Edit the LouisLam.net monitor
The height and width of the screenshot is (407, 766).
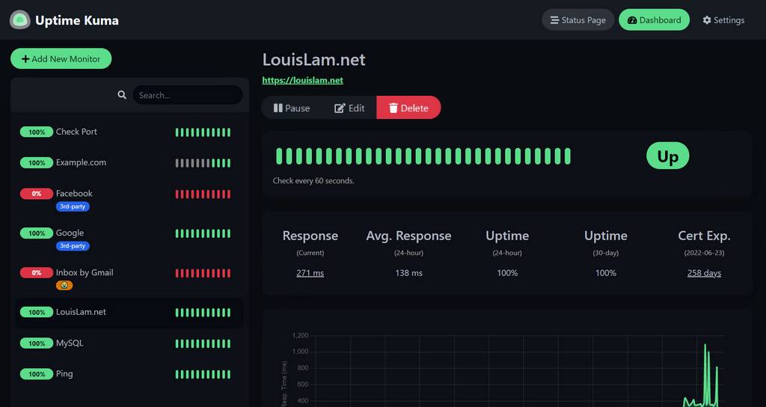(x=349, y=108)
